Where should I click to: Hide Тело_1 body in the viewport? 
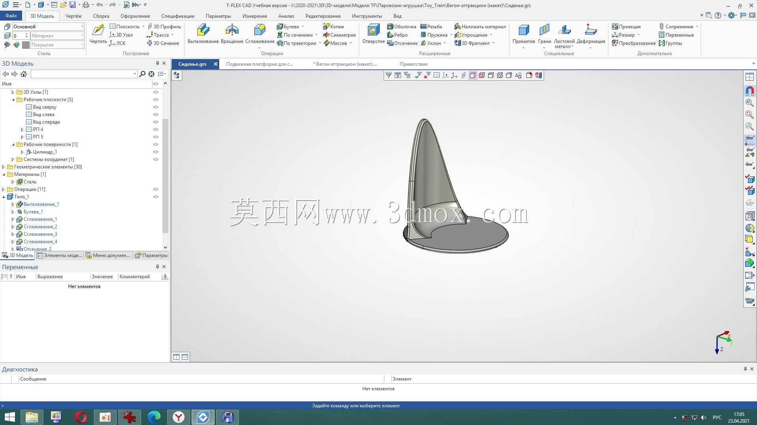pyautogui.click(x=156, y=197)
